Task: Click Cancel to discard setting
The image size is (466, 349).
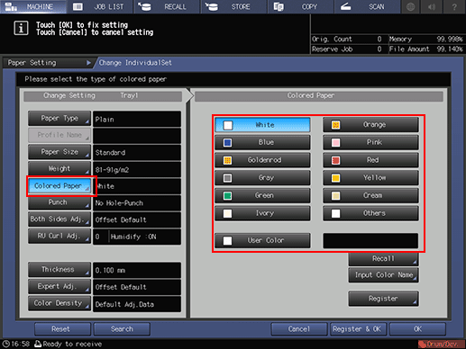Action: (299, 329)
